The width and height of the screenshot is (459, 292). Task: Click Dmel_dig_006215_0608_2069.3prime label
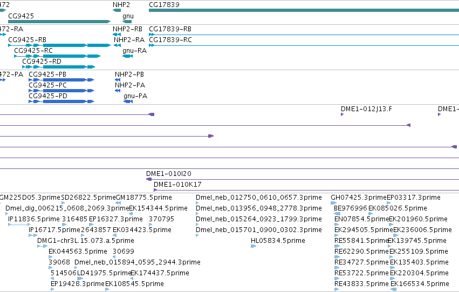pos(67,208)
